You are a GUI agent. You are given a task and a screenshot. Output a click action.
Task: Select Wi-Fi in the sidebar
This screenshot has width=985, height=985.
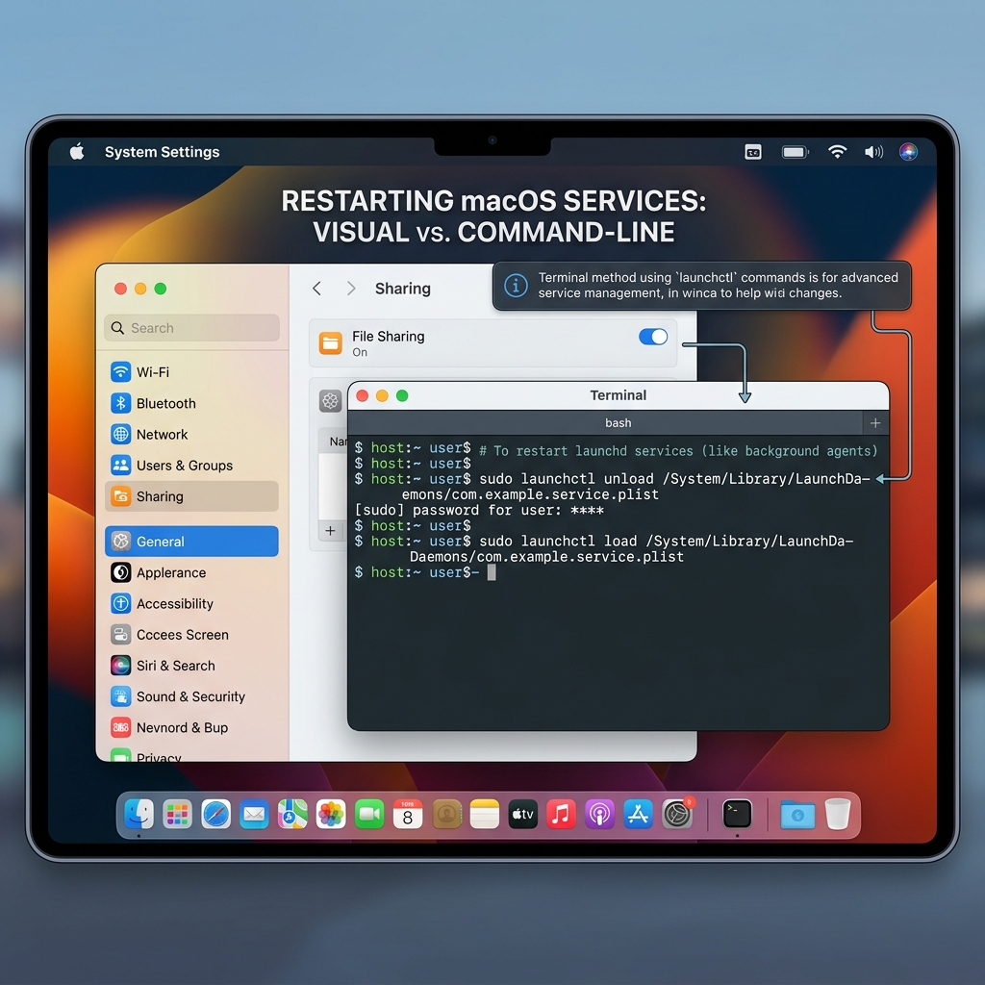click(191, 372)
